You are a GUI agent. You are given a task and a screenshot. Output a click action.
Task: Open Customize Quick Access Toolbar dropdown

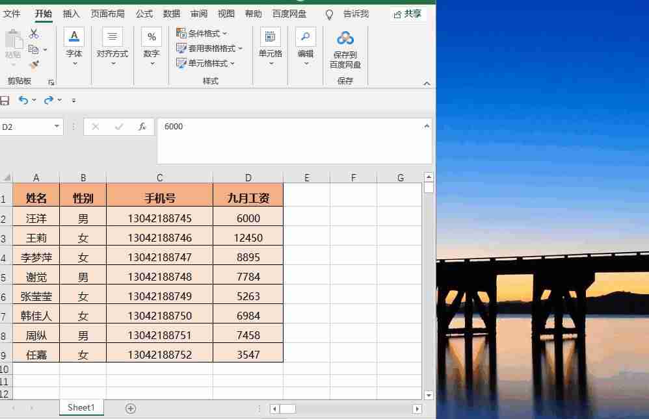click(x=73, y=101)
